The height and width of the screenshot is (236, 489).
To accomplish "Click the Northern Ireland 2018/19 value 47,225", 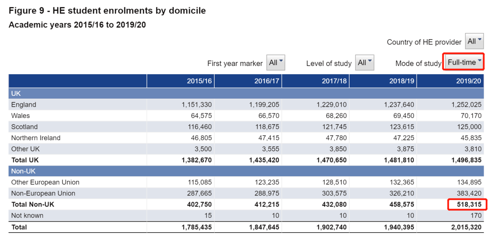I will tap(404, 137).
